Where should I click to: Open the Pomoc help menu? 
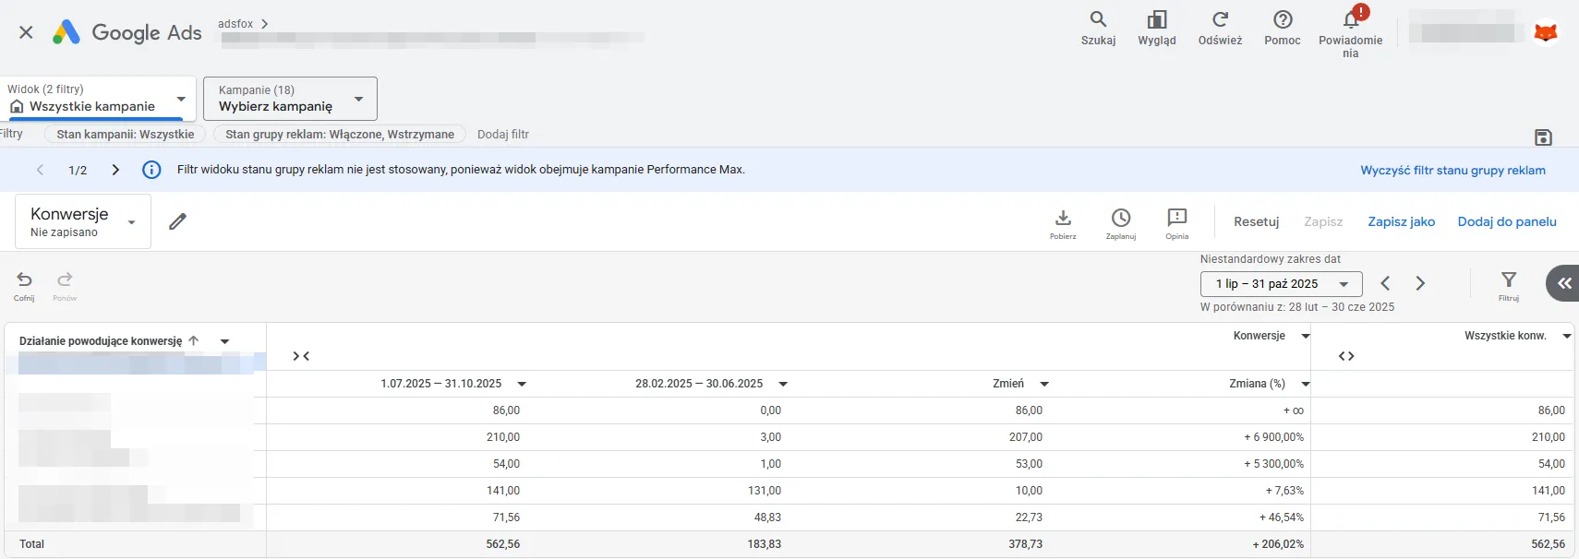[x=1283, y=29]
